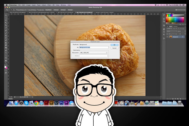Select the Crop tool
189x126 pixels.
(6, 25)
